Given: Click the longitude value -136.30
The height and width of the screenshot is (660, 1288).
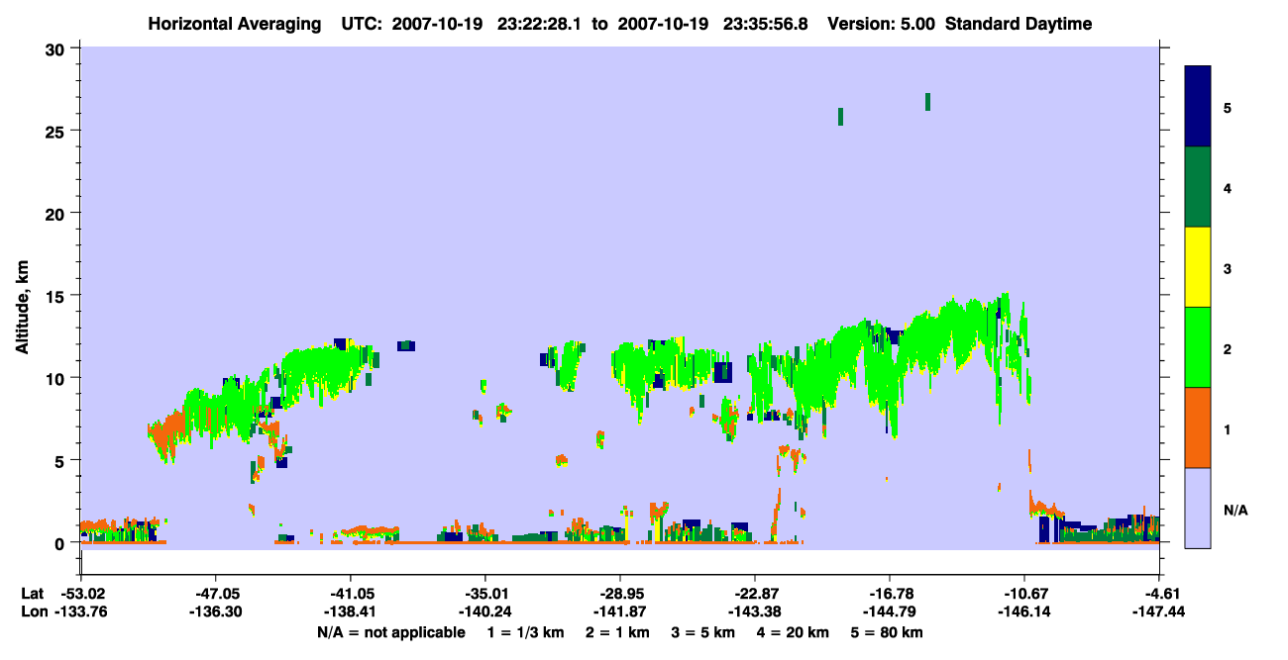Looking at the screenshot, I should [x=215, y=612].
